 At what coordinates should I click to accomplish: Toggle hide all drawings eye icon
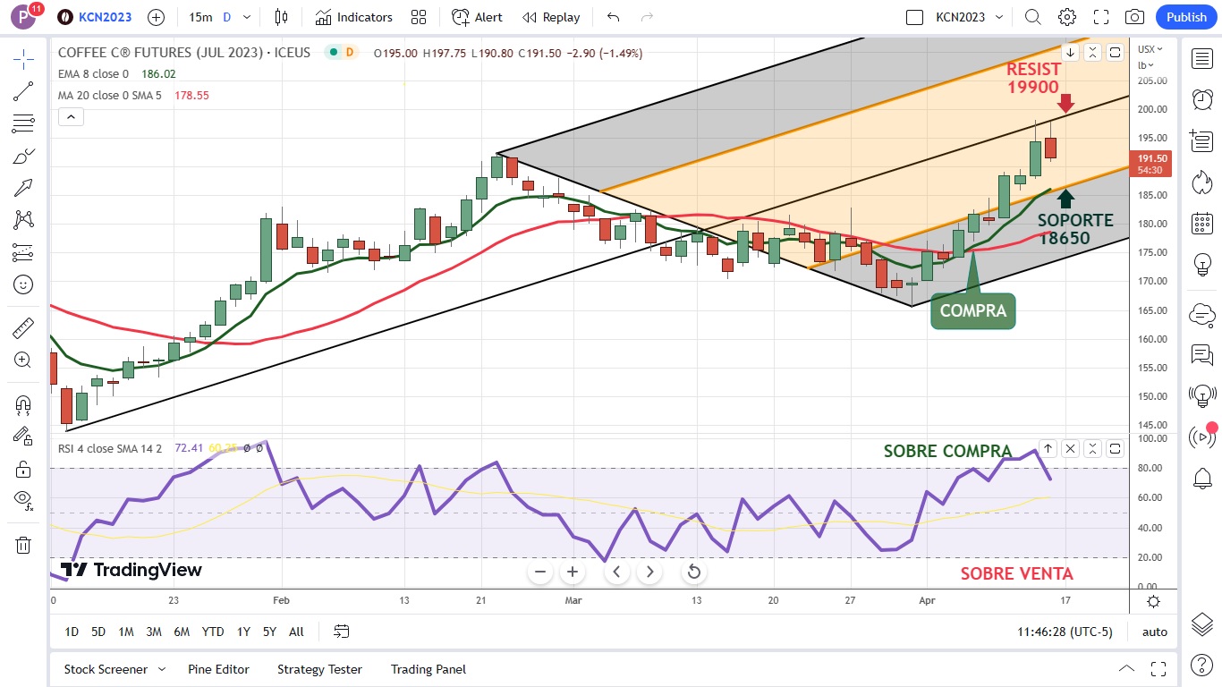click(24, 500)
